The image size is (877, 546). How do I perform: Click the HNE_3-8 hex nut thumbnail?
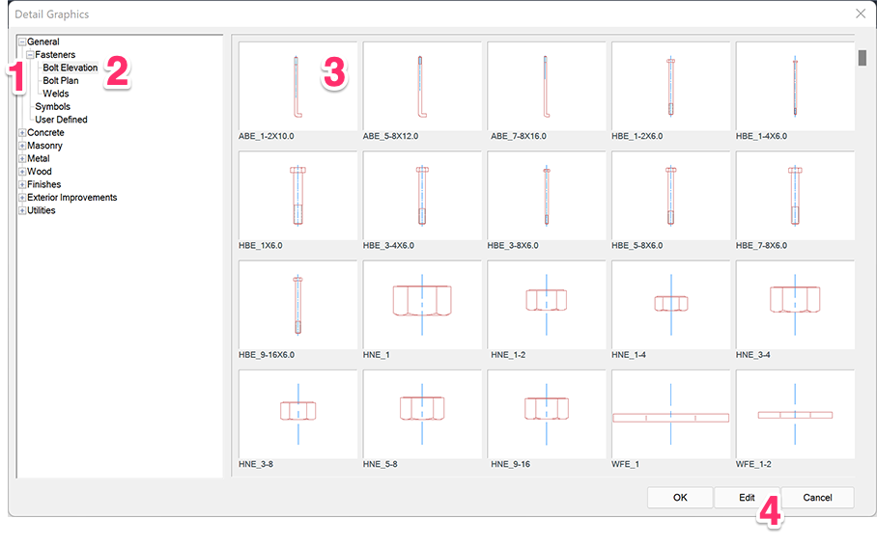[297, 414]
